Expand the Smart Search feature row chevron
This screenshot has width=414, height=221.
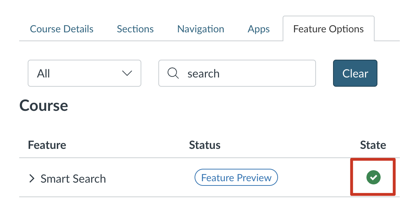click(x=32, y=178)
